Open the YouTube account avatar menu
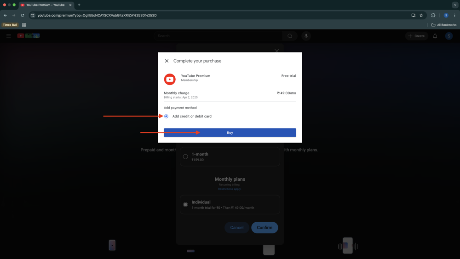460x259 pixels. pyautogui.click(x=449, y=36)
